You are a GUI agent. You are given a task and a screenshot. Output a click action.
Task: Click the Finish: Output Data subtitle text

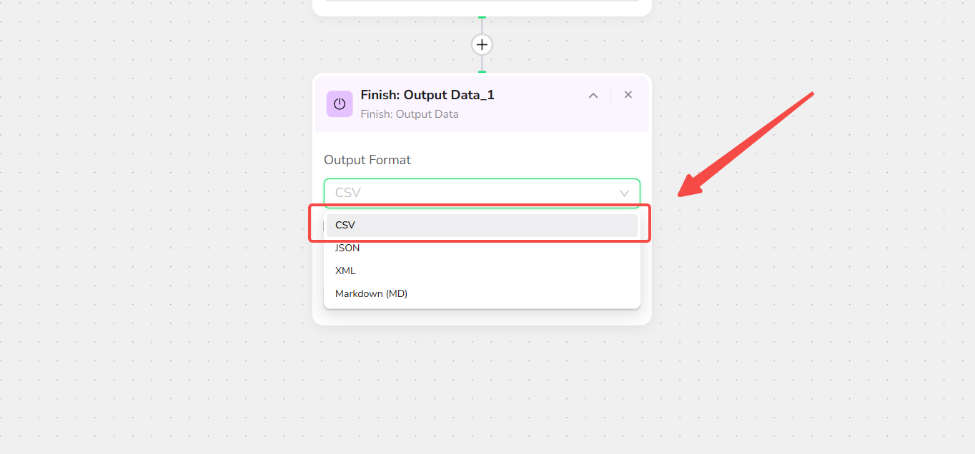pos(410,114)
